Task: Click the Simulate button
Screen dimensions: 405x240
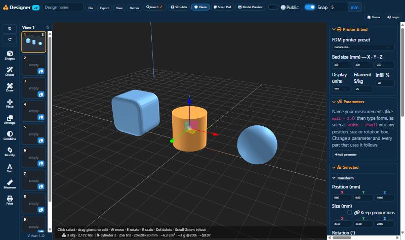Action: pyautogui.click(x=179, y=7)
